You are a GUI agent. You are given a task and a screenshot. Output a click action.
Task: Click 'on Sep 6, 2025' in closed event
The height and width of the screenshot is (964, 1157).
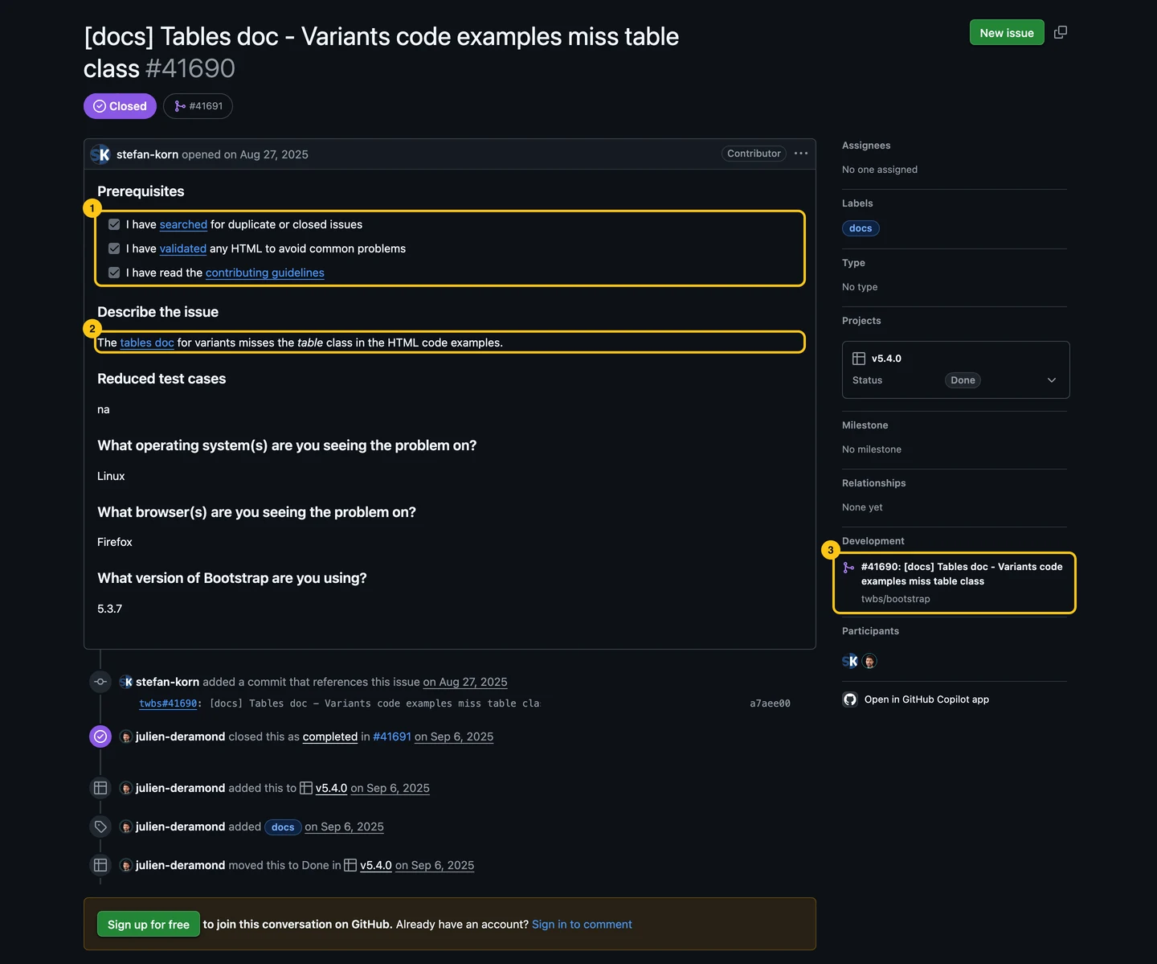(x=454, y=736)
